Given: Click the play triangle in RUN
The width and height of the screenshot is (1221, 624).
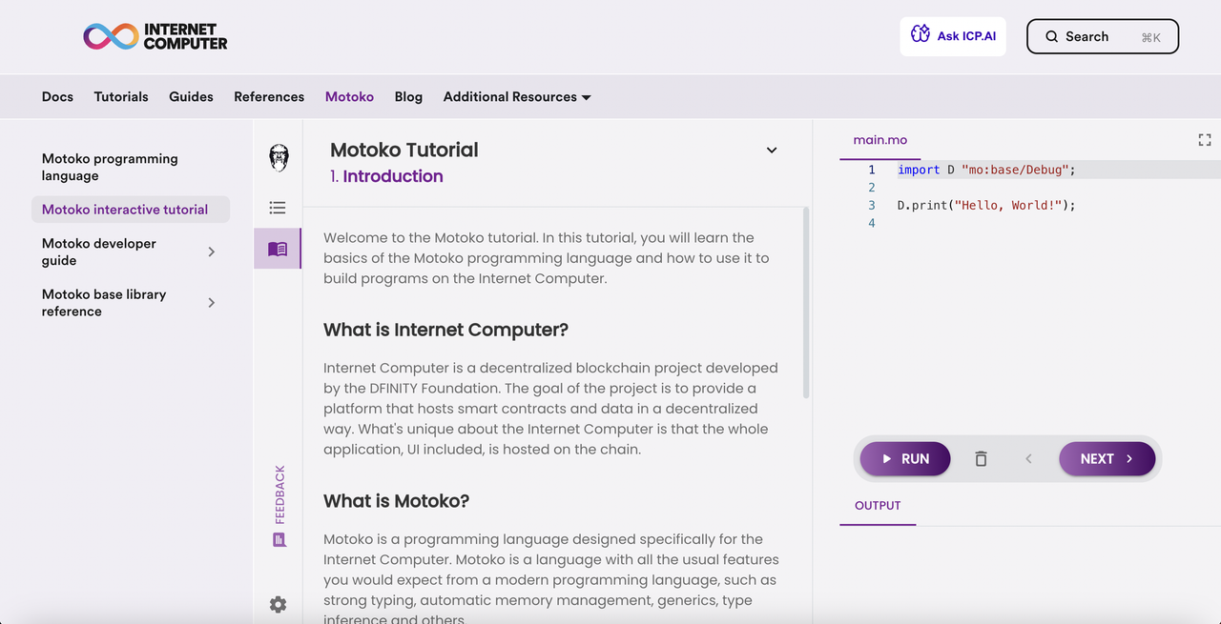Looking at the screenshot, I should click(887, 458).
